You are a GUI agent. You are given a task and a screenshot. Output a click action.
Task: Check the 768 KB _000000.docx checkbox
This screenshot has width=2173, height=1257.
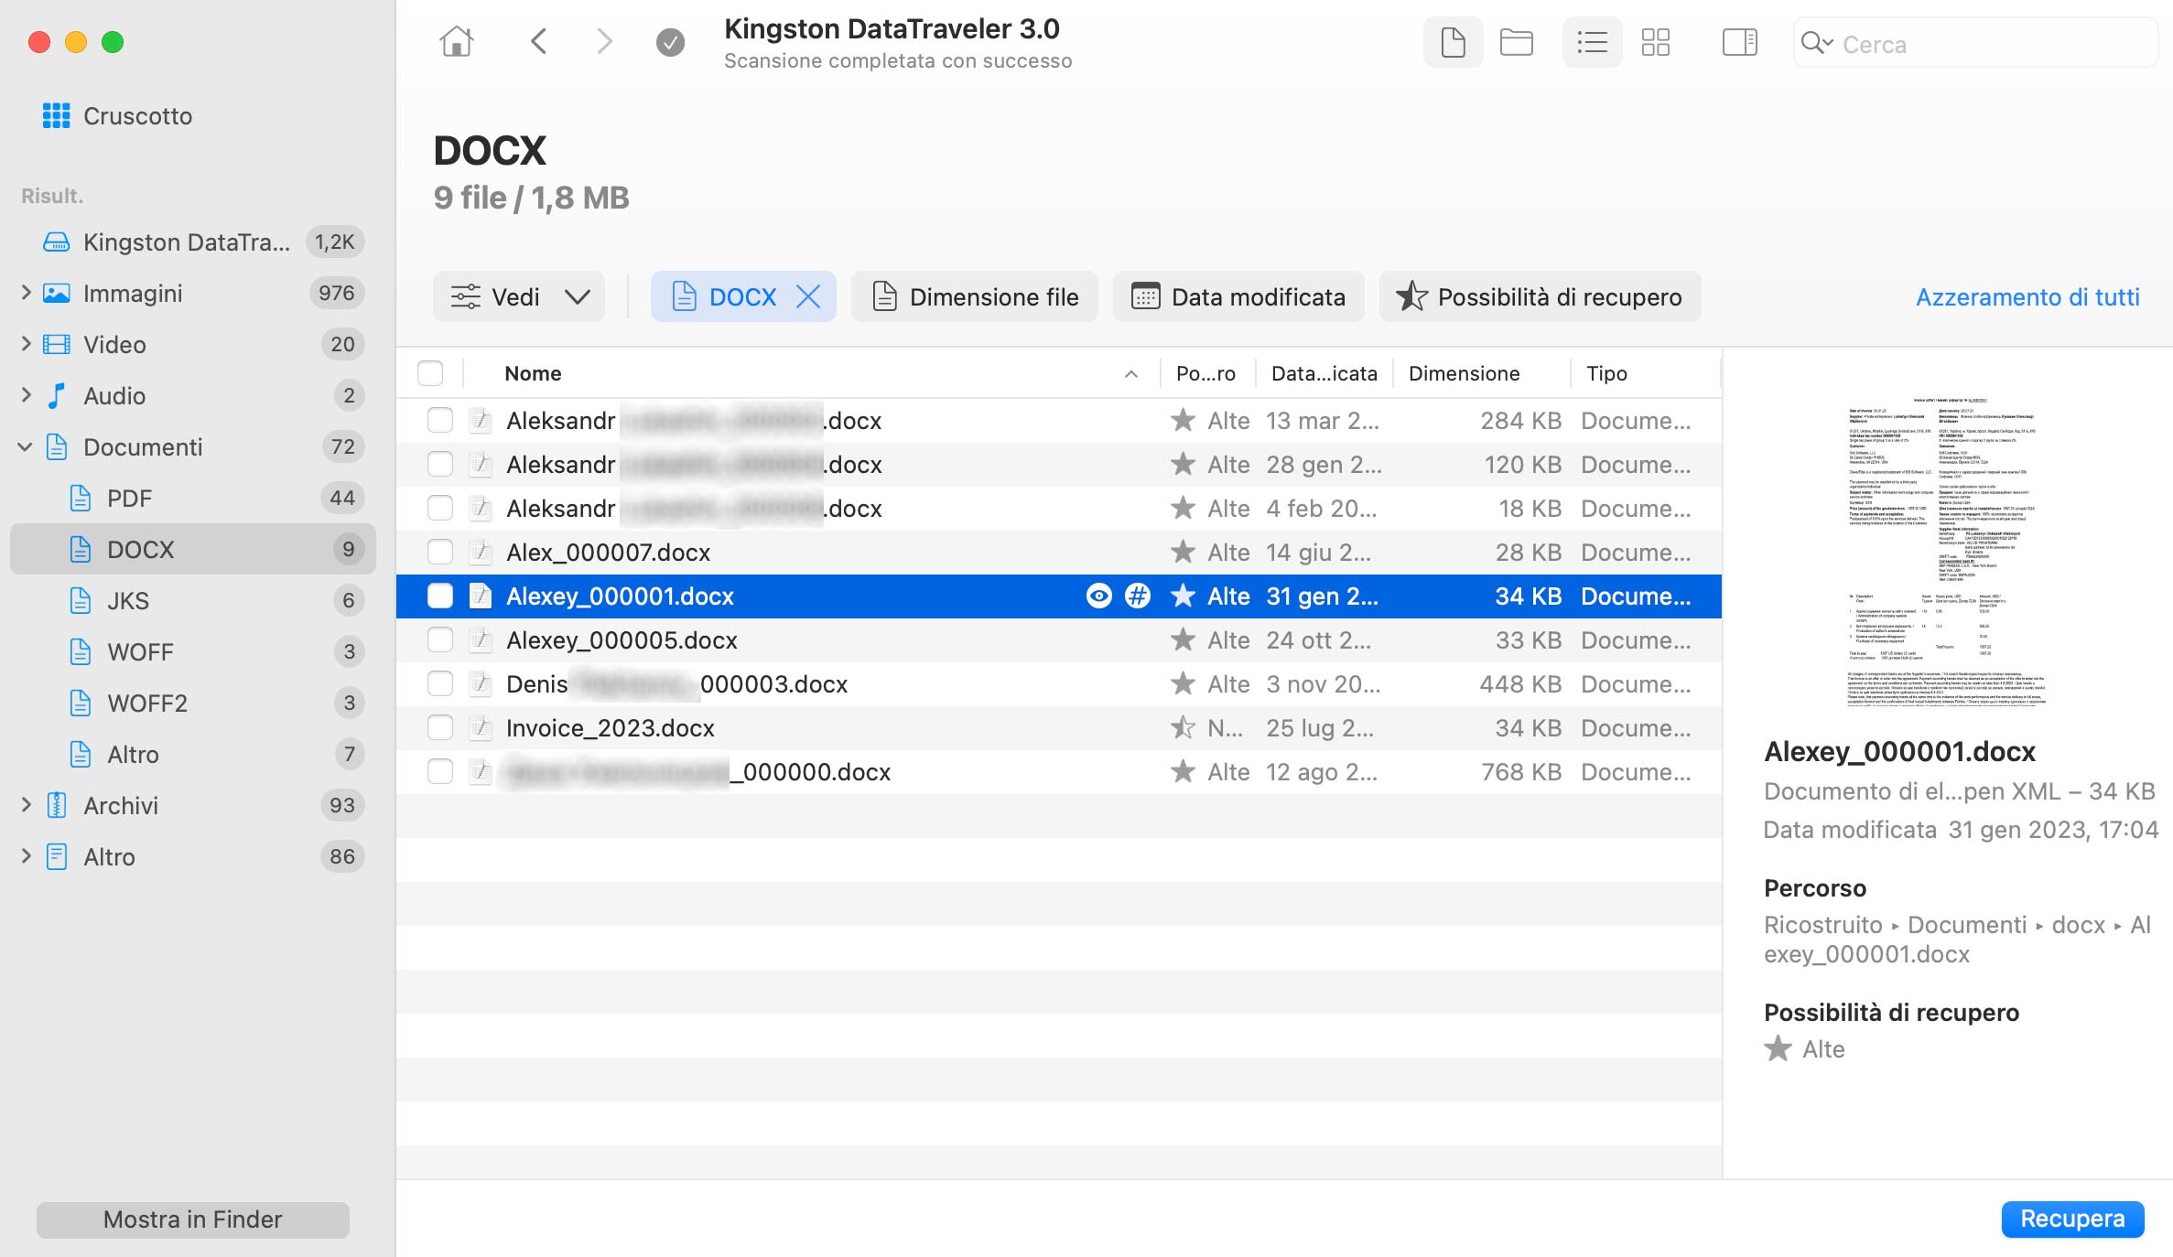point(440,772)
